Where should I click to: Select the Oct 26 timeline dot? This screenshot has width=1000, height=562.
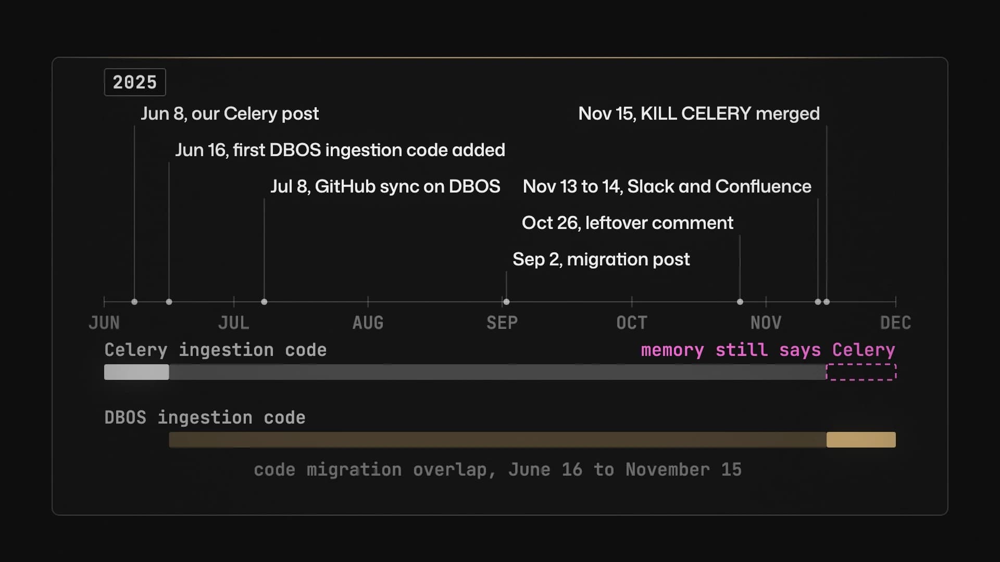click(740, 302)
